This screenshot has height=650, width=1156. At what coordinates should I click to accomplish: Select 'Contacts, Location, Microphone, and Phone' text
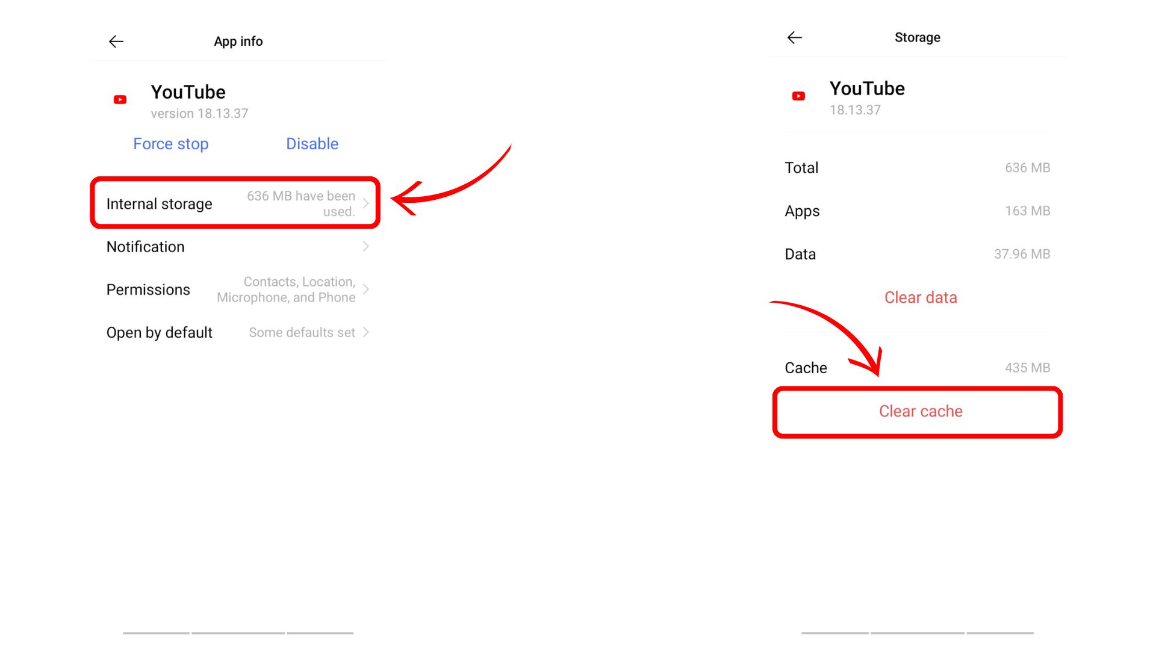click(x=286, y=289)
